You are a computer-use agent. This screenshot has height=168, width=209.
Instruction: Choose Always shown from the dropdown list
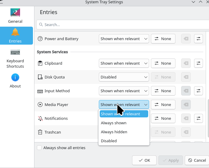pos(114,123)
